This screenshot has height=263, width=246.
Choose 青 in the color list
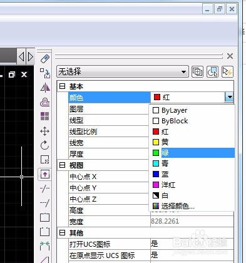tap(192, 163)
